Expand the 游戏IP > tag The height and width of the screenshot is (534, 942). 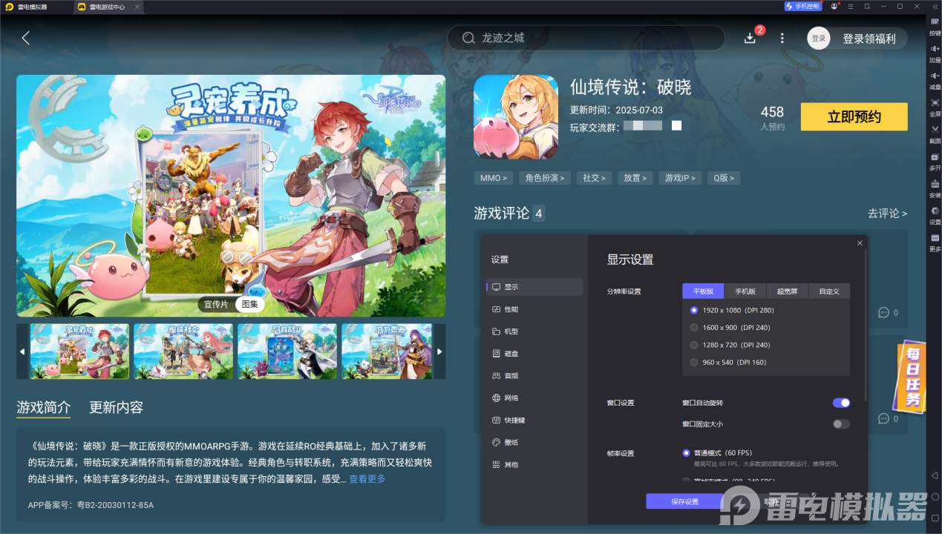click(x=681, y=178)
